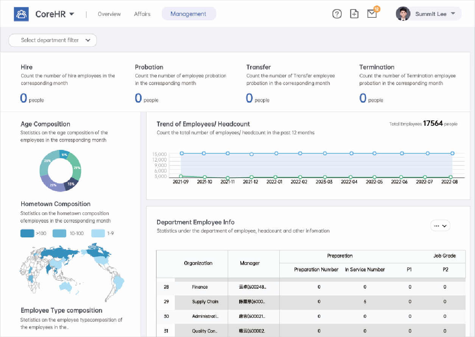Click the Age Composition donut chart
The width and height of the screenshot is (475, 337).
pos(60,170)
